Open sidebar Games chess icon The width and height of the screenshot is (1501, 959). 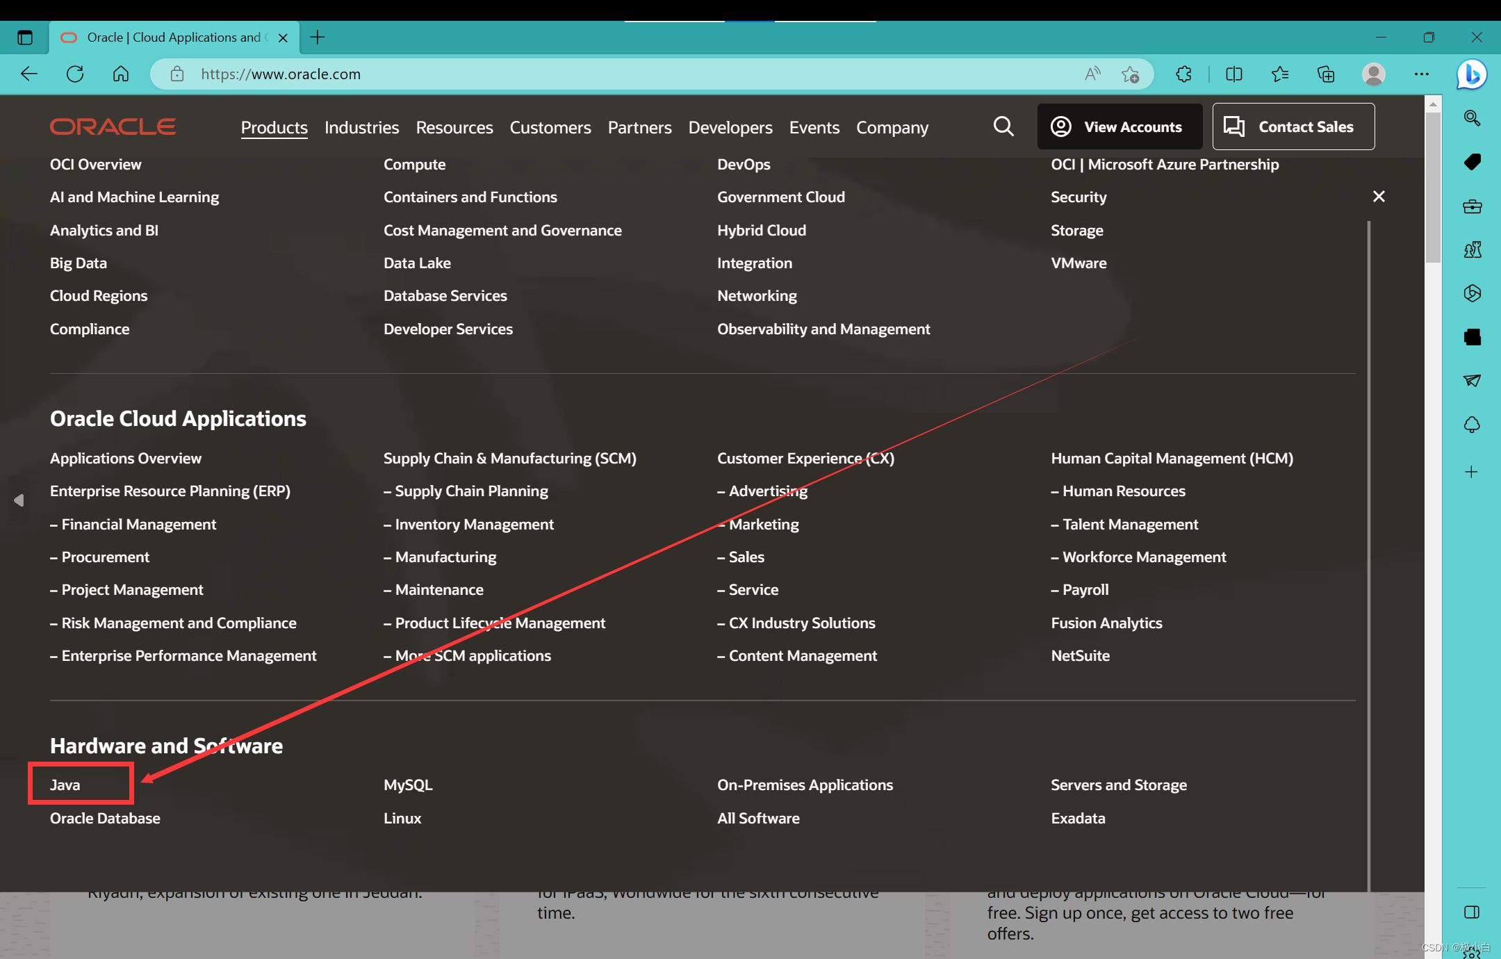click(x=1472, y=249)
